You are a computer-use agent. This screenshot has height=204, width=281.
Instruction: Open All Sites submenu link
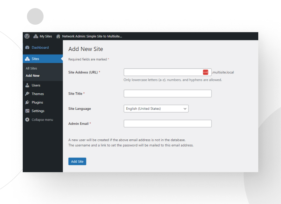tap(32, 68)
